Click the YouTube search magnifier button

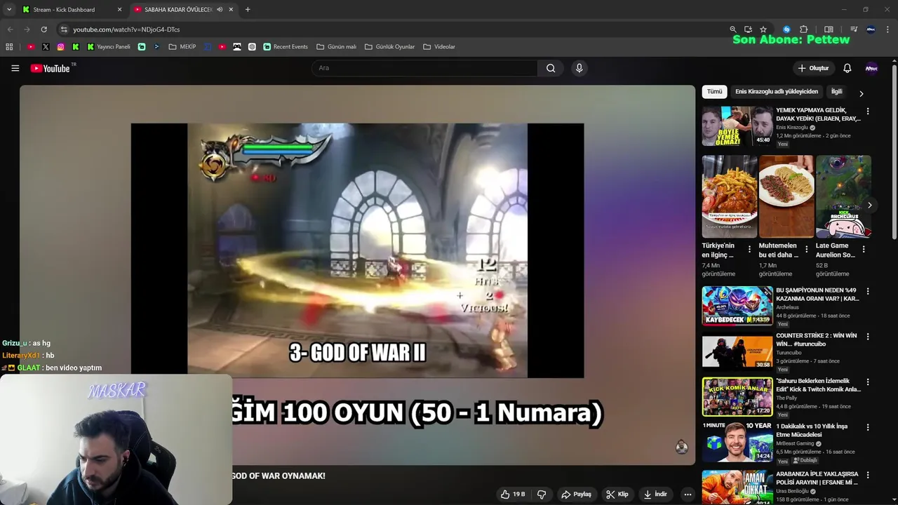click(551, 68)
